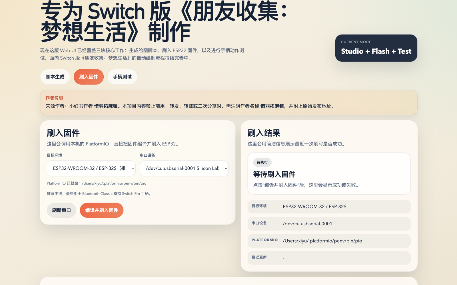Click the 等待刷入固件 heading

[274, 174]
